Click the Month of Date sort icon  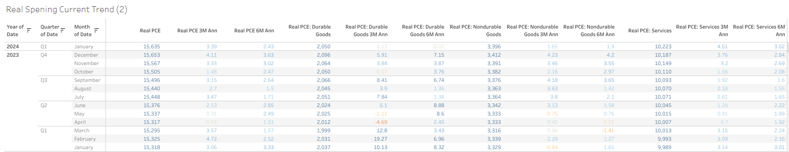click(x=97, y=30)
